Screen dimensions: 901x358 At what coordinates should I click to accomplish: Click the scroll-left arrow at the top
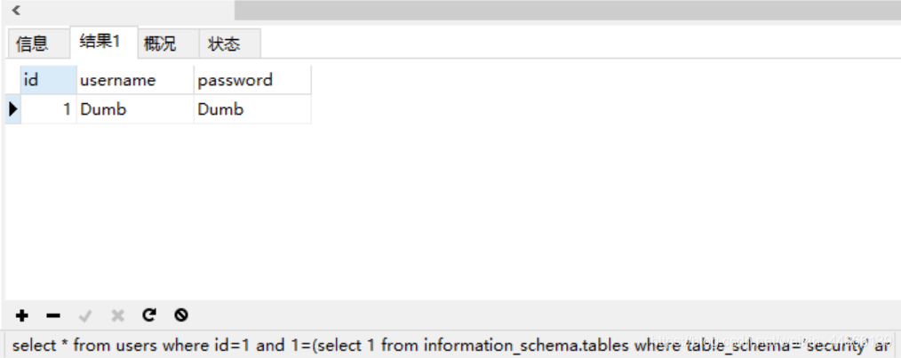click(15, 10)
